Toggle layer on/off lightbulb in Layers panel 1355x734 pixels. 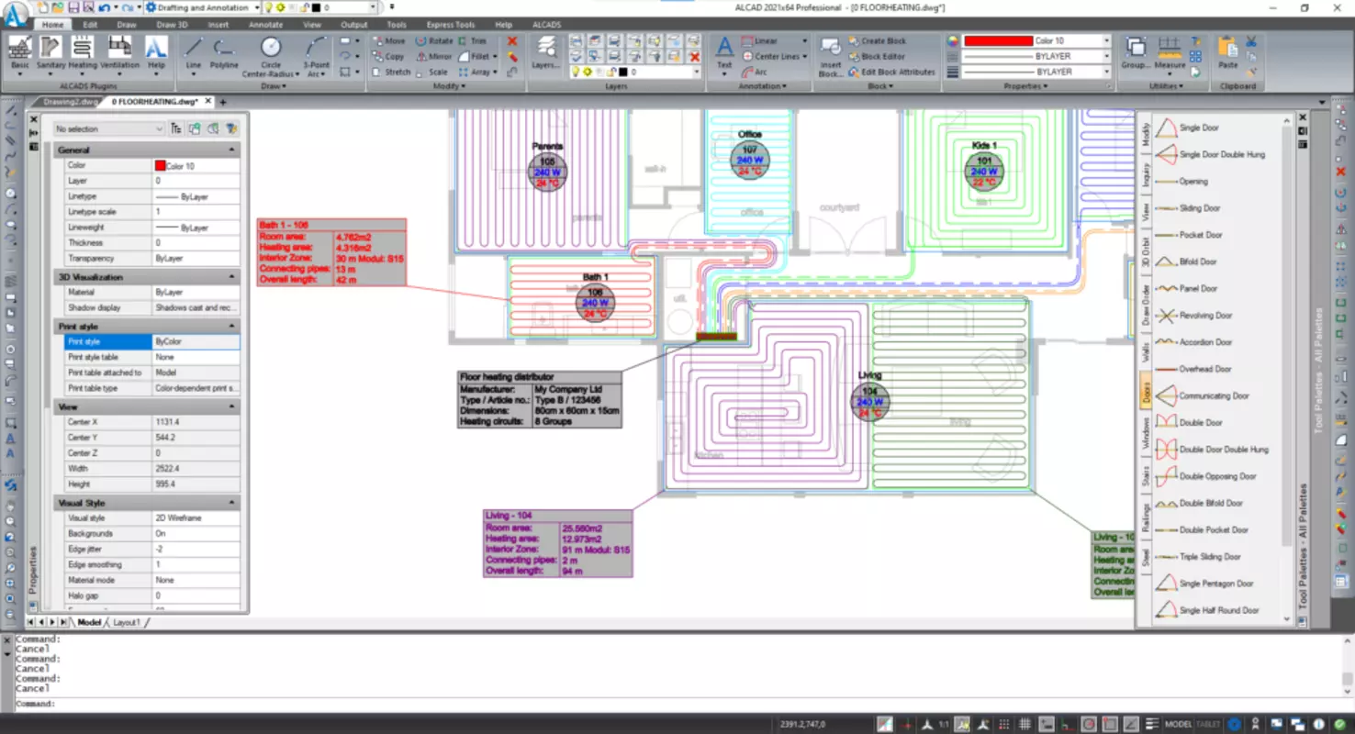577,72
